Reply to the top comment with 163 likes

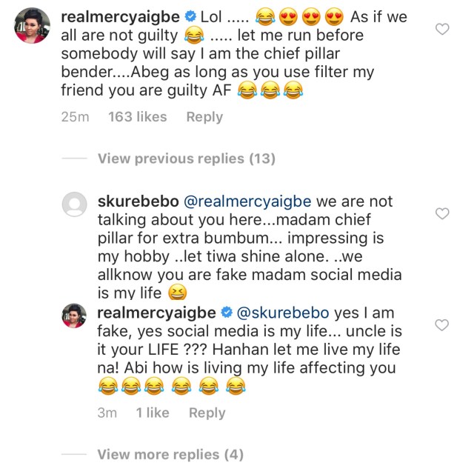[x=204, y=116]
